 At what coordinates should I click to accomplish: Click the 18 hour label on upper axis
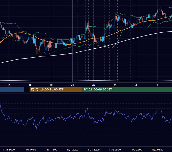coord(51,85)
